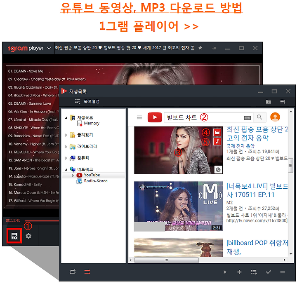The width and height of the screenshot is (297, 288).
Task: Expand the YouTube tree node arrow
Action: click(x=73, y=176)
